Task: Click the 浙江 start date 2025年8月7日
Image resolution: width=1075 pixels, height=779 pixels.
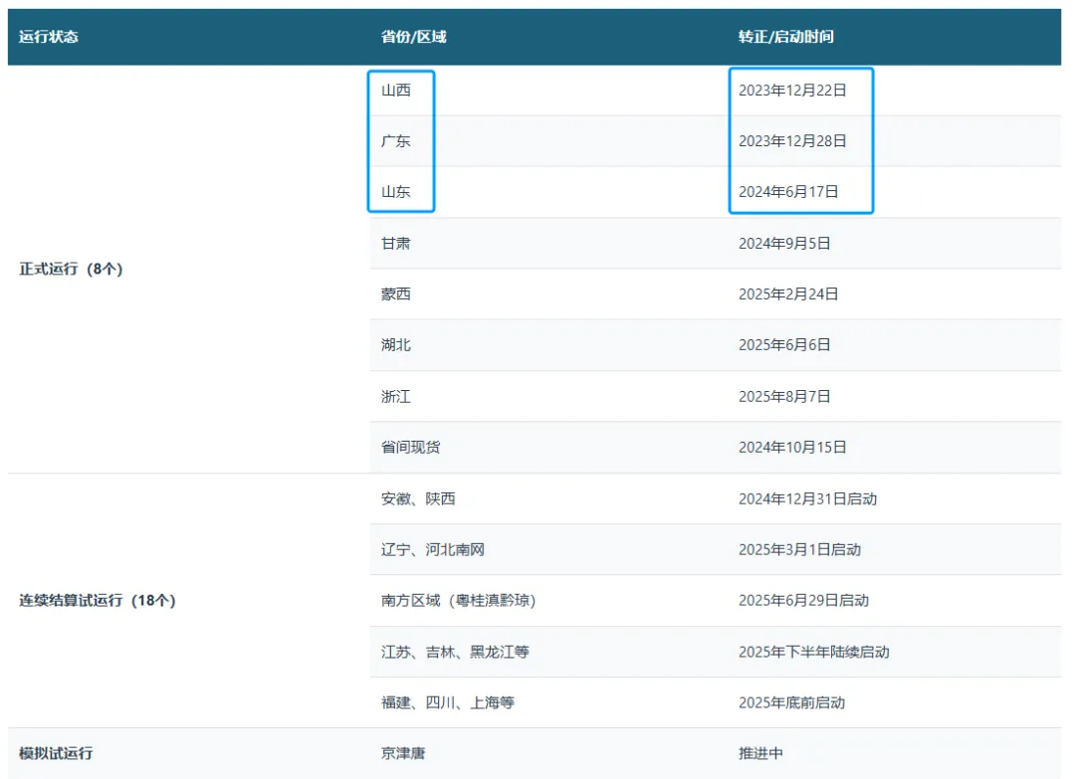Action: tap(793, 396)
